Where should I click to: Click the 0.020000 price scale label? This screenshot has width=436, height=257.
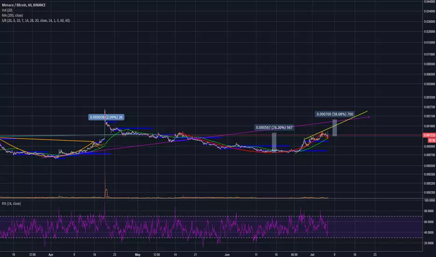point(429,32)
